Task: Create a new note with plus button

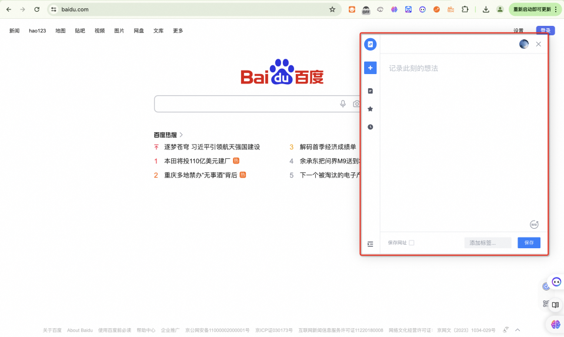Action: click(370, 68)
